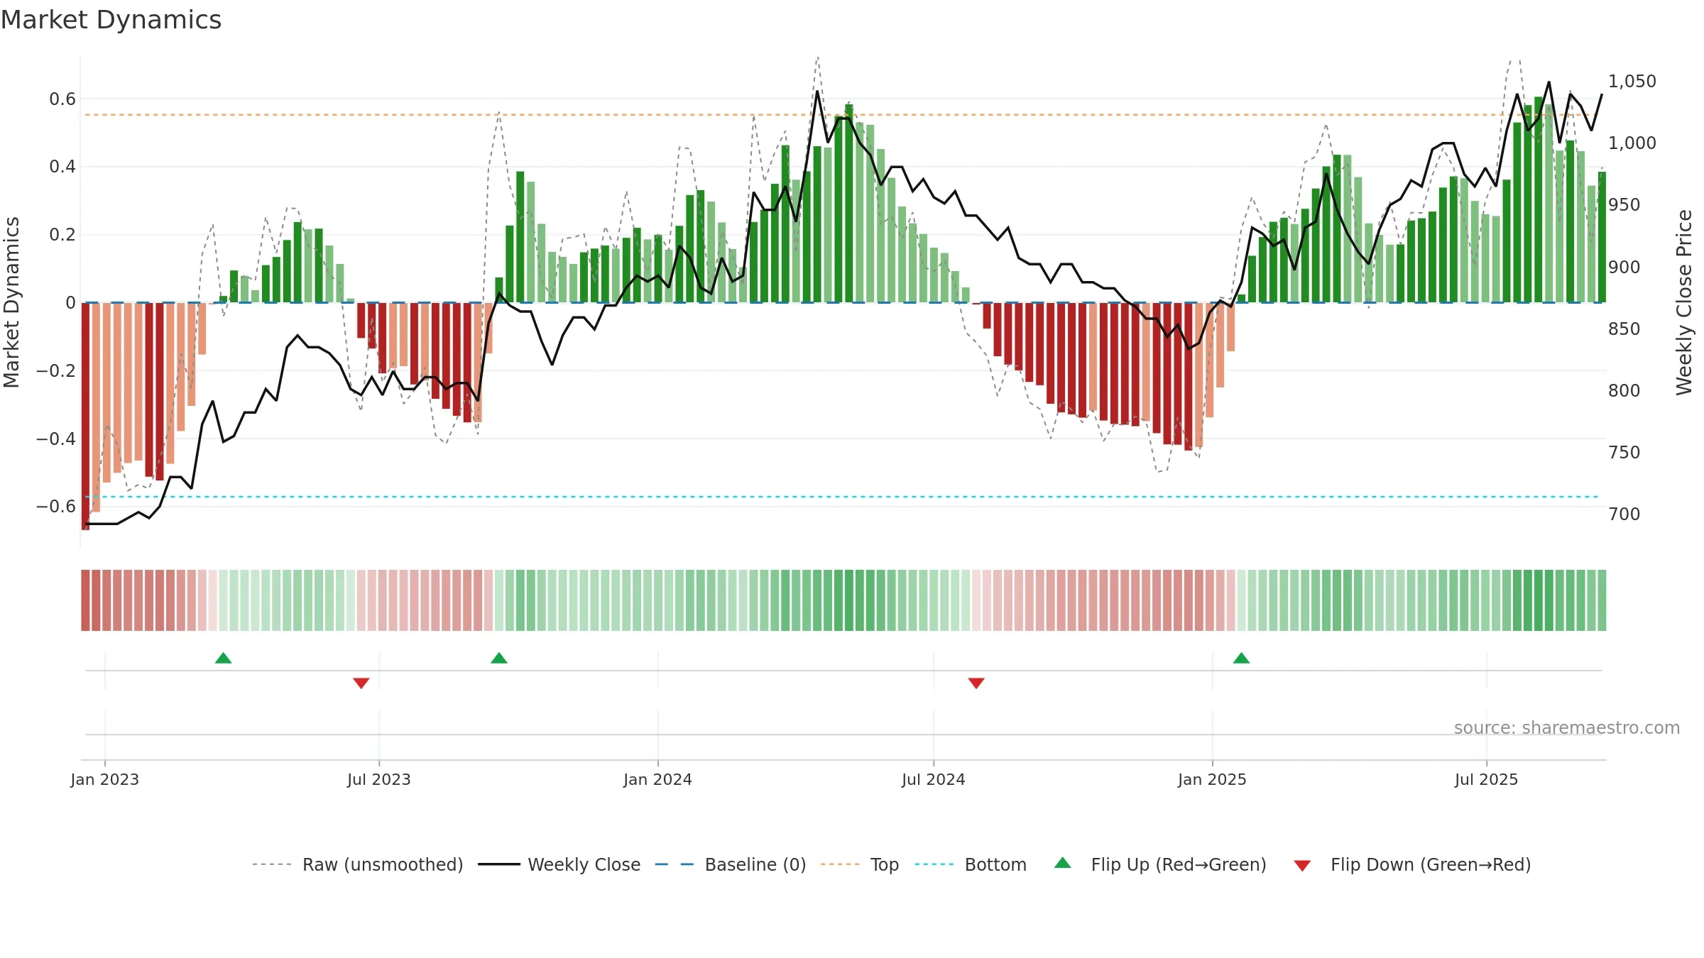Click the Jan 2023 x-axis label
This screenshot has width=1704, height=958.
pyautogui.click(x=105, y=779)
